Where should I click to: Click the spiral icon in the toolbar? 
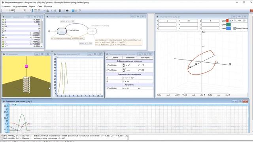tap(55, 11)
